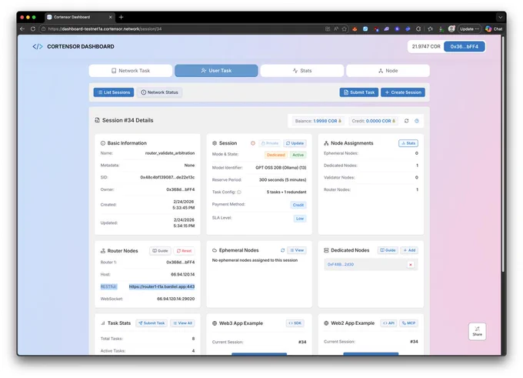The image size is (523, 378).
Task: Click the Update button in the Session card
Action: pyautogui.click(x=295, y=143)
